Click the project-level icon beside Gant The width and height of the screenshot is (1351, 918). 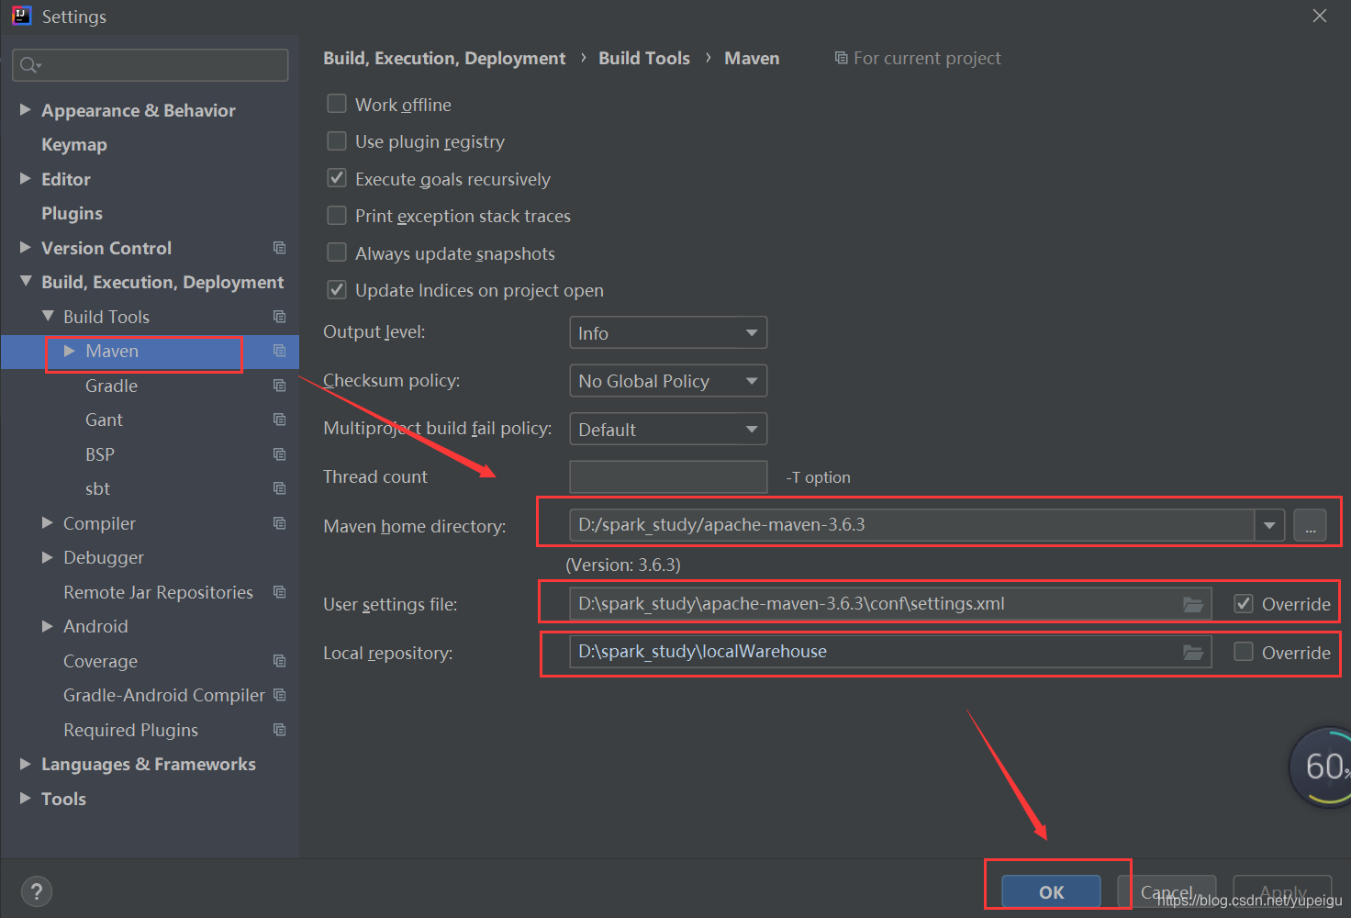(x=280, y=420)
